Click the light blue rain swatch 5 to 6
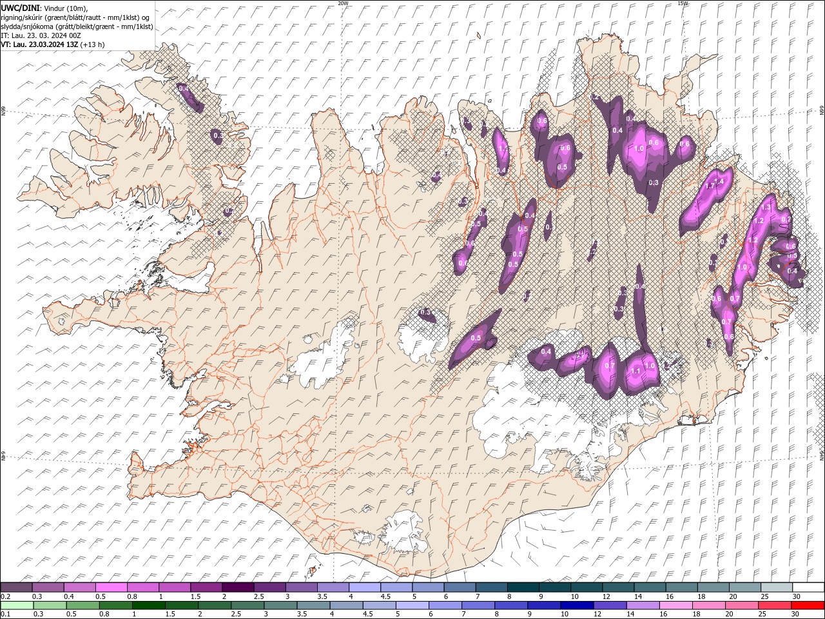 pos(412,605)
